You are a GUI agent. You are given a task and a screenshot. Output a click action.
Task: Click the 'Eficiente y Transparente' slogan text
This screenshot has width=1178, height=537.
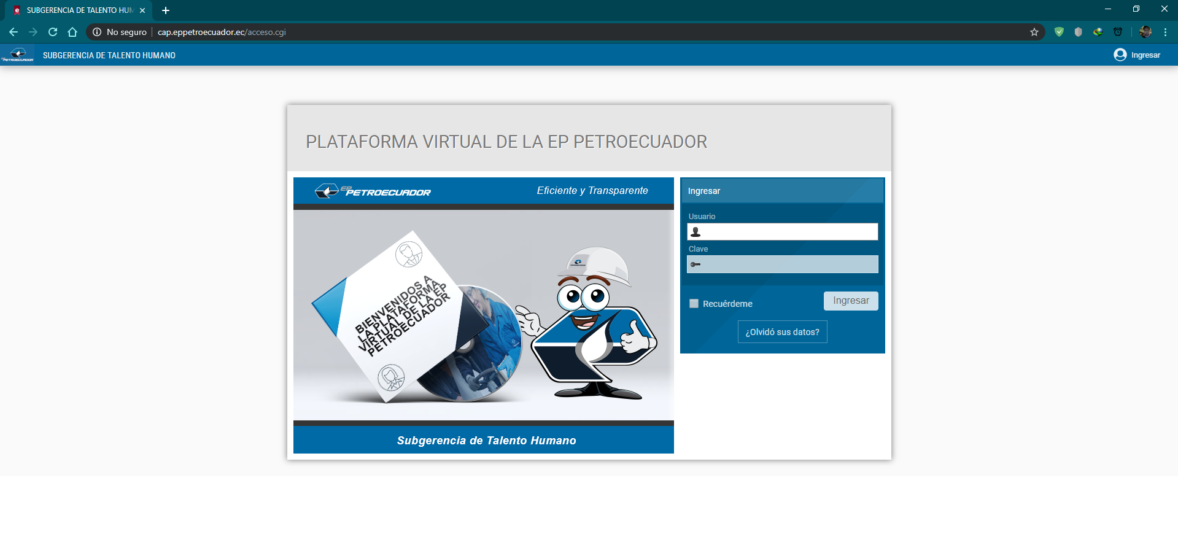592,190
